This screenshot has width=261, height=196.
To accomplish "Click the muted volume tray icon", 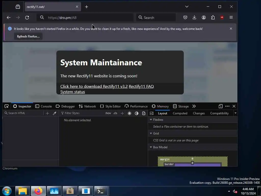I will pyautogui.click(x=235, y=191).
